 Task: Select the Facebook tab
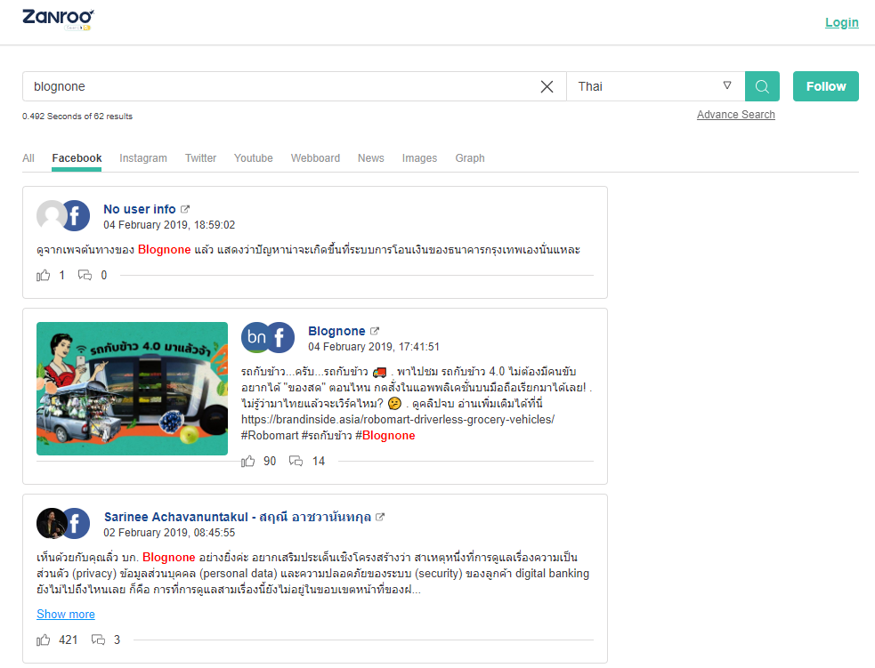pyautogui.click(x=77, y=158)
